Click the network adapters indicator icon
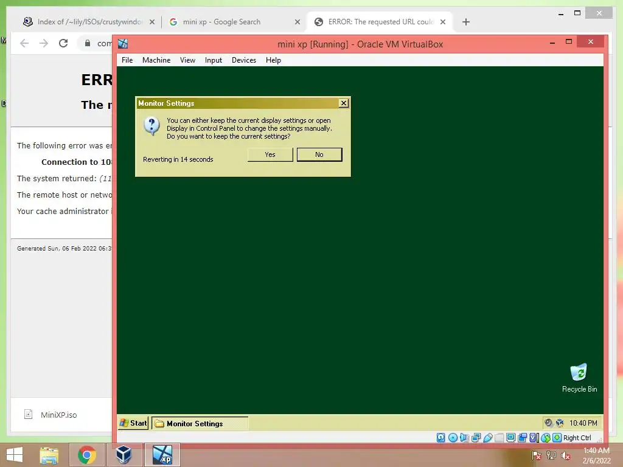Image resolution: width=623 pixels, height=467 pixels. pos(476,438)
